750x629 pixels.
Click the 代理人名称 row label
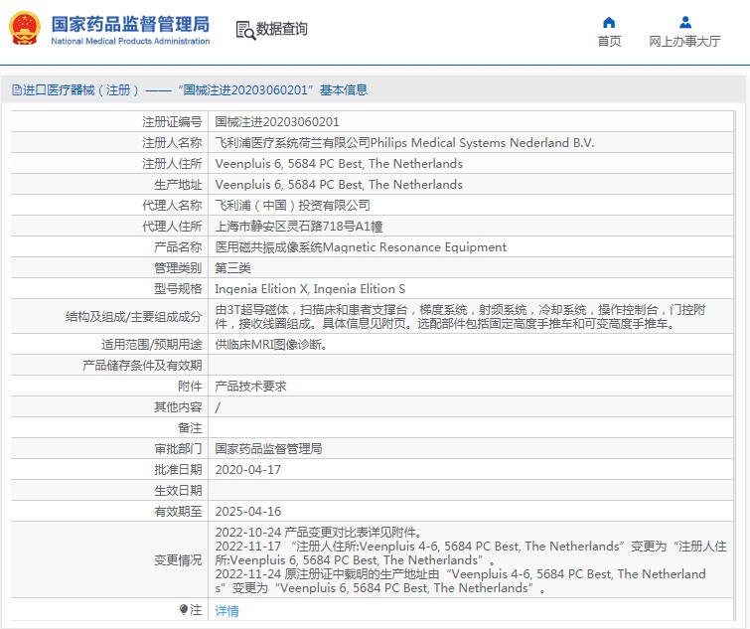(172, 206)
